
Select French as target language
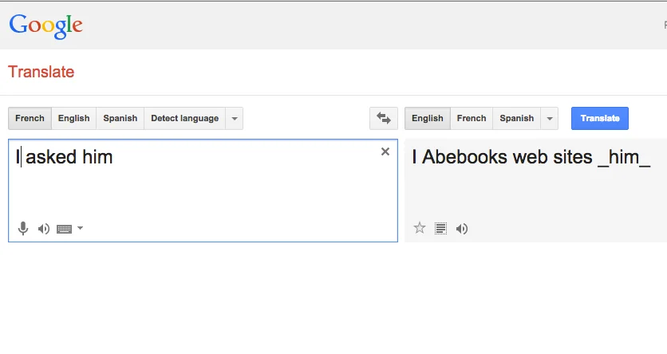pos(472,118)
